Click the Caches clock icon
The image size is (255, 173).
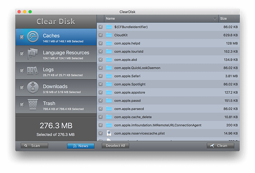33,37
